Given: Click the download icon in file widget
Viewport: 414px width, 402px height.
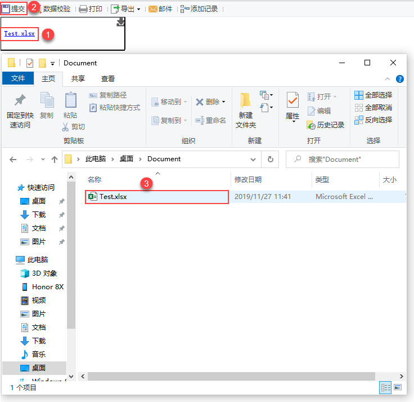Looking at the screenshot, I should (x=120, y=22).
